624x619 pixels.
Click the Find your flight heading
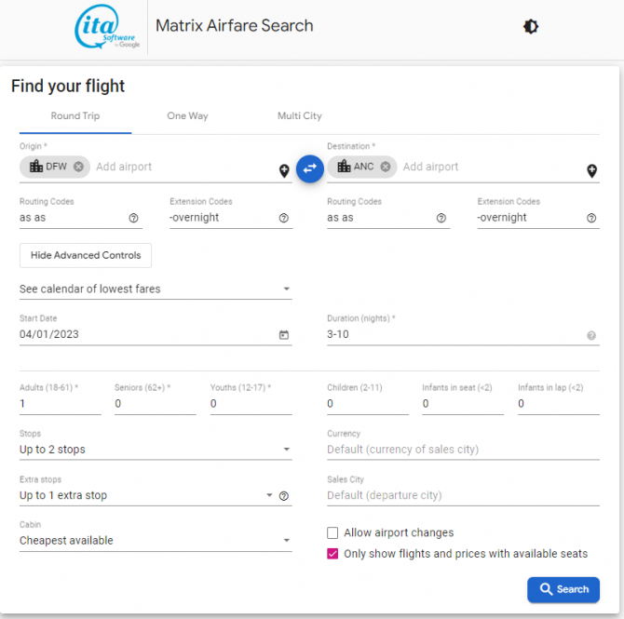pyautogui.click(x=68, y=87)
